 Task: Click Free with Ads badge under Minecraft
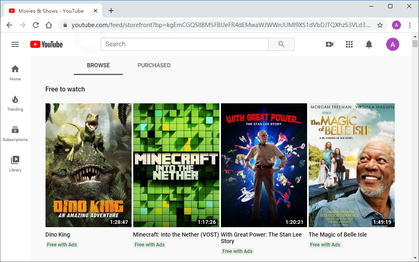(x=150, y=245)
